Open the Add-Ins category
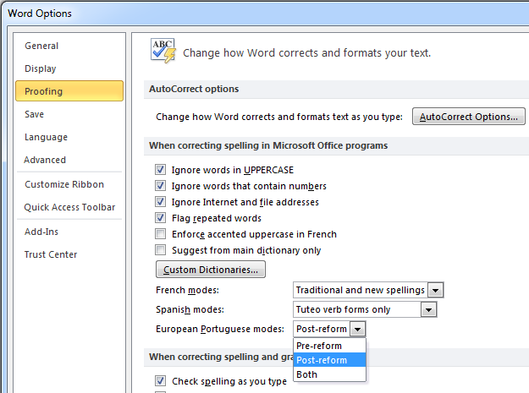Image resolution: width=529 pixels, height=393 pixels. point(41,232)
